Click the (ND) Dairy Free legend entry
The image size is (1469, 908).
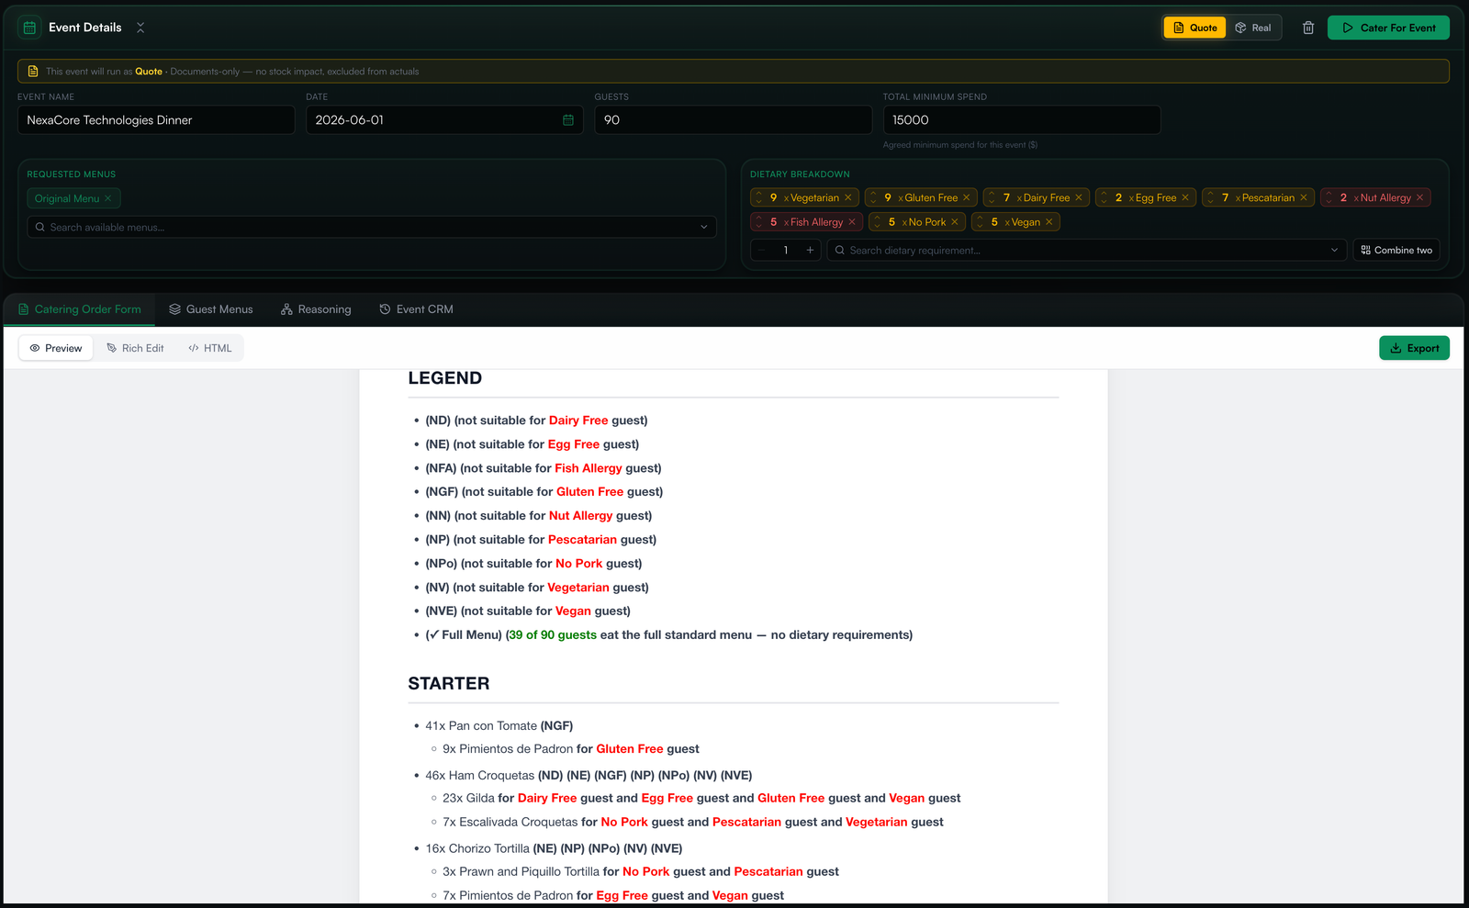(536, 420)
